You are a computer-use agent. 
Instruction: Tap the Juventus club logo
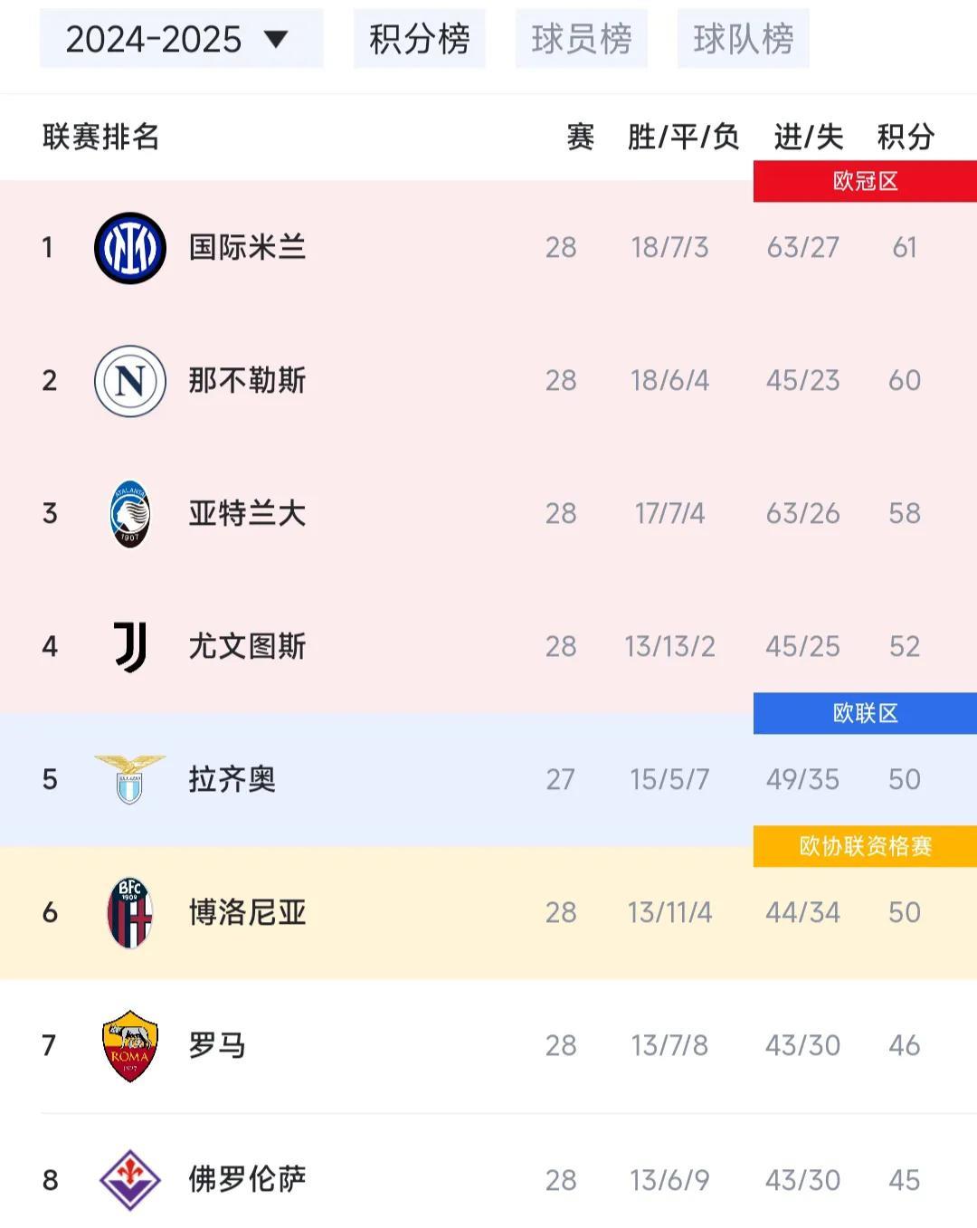coord(130,646)
